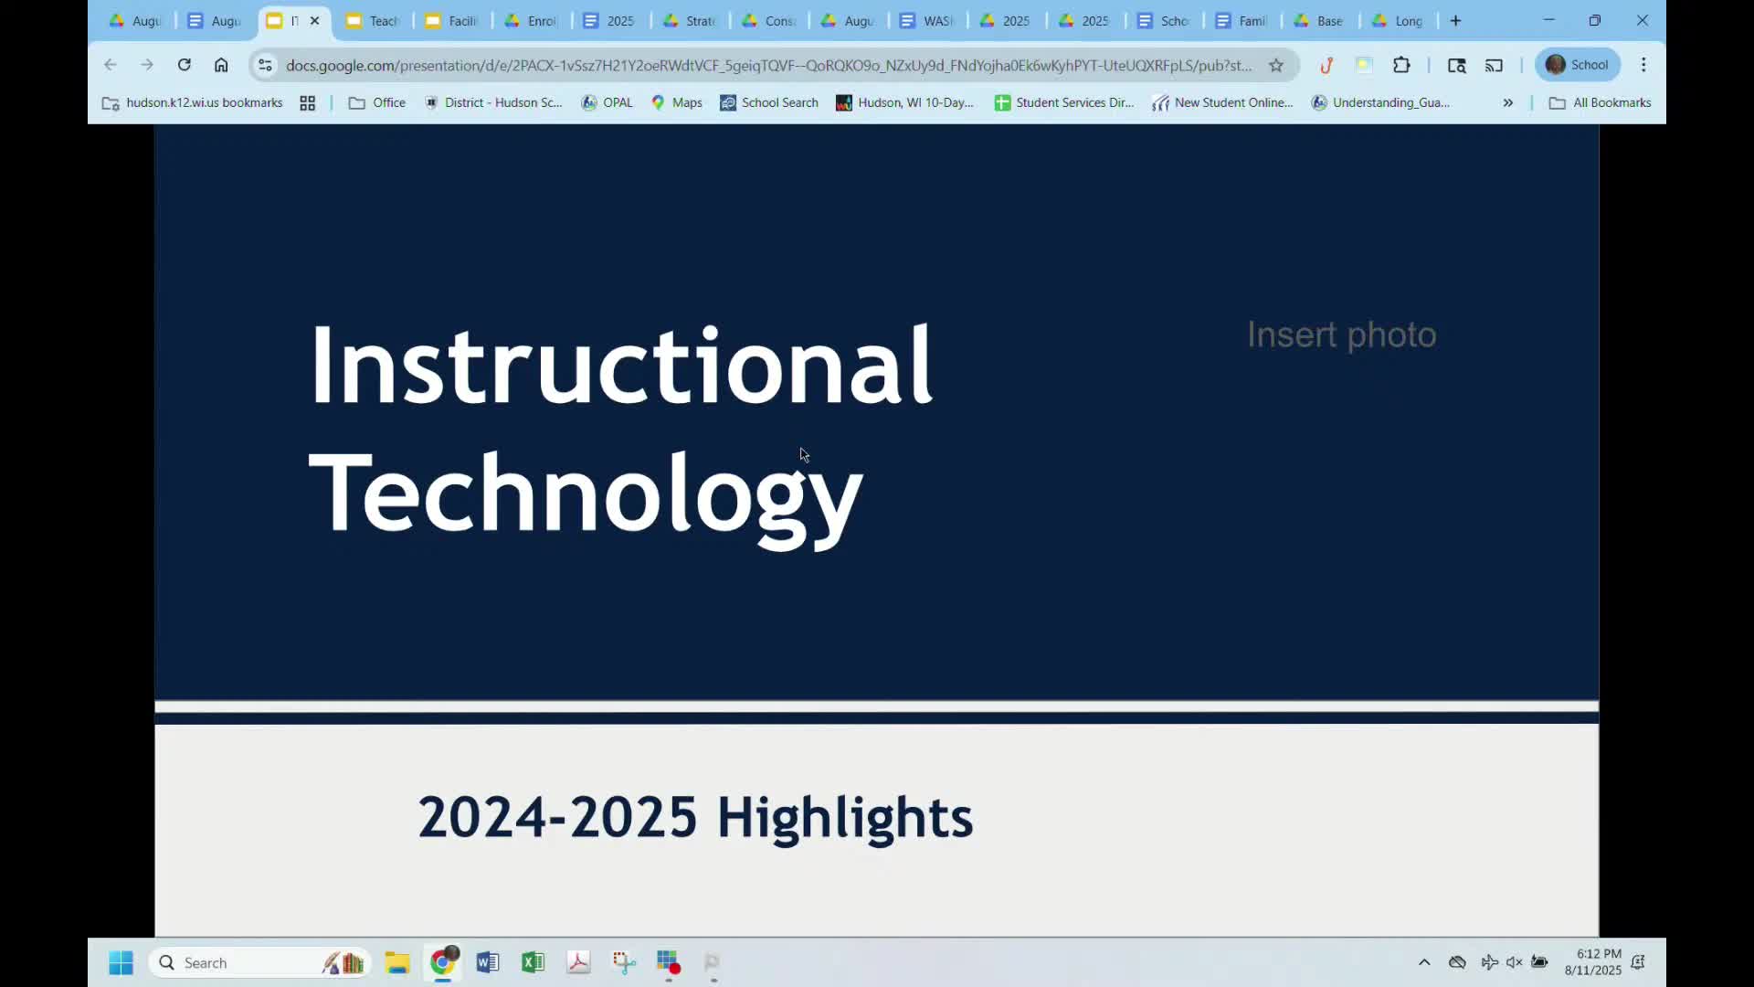1754x987 pixels.
Task: Click the cast media icon
Action: [x=1495, y=65]
